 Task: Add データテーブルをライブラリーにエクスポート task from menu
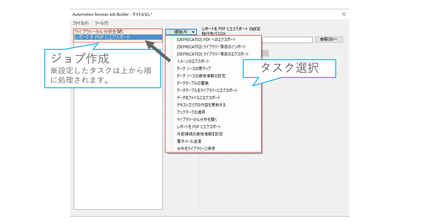click(x=207, y=90)
